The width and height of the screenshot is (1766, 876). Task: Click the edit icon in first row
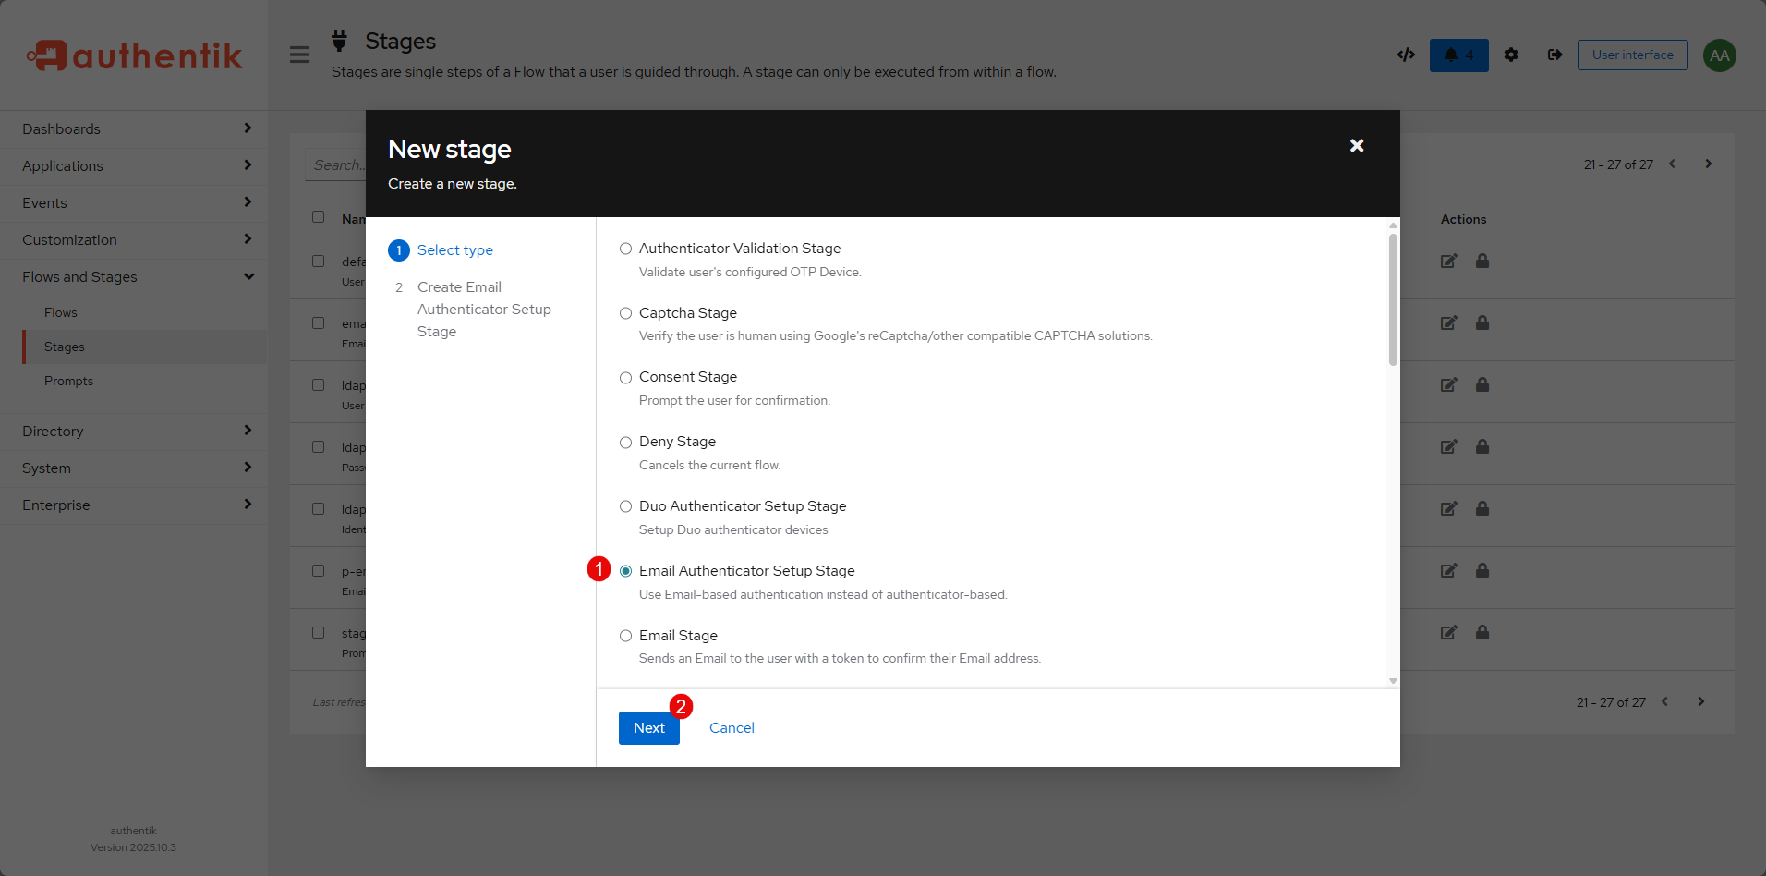[1448, 262]
